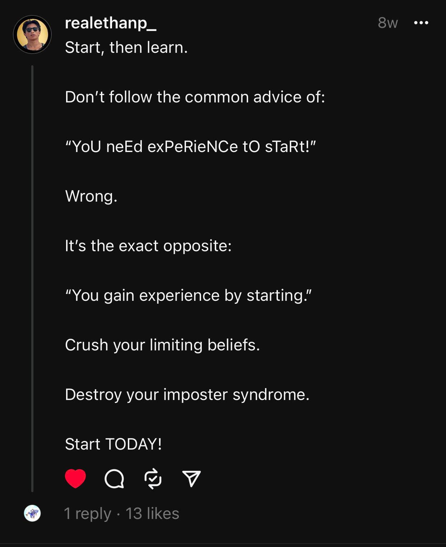
Task: Open realethanp_ profile picture
Action: [x=32, y=35]
